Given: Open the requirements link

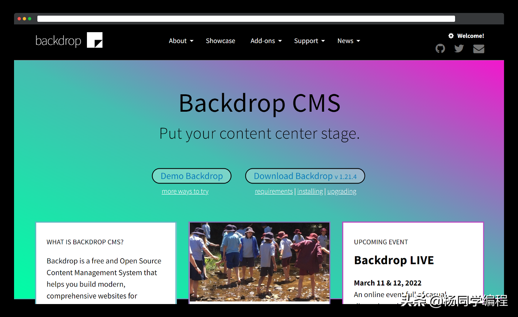Looking at the screenshot, I should (x=274, y=191).
